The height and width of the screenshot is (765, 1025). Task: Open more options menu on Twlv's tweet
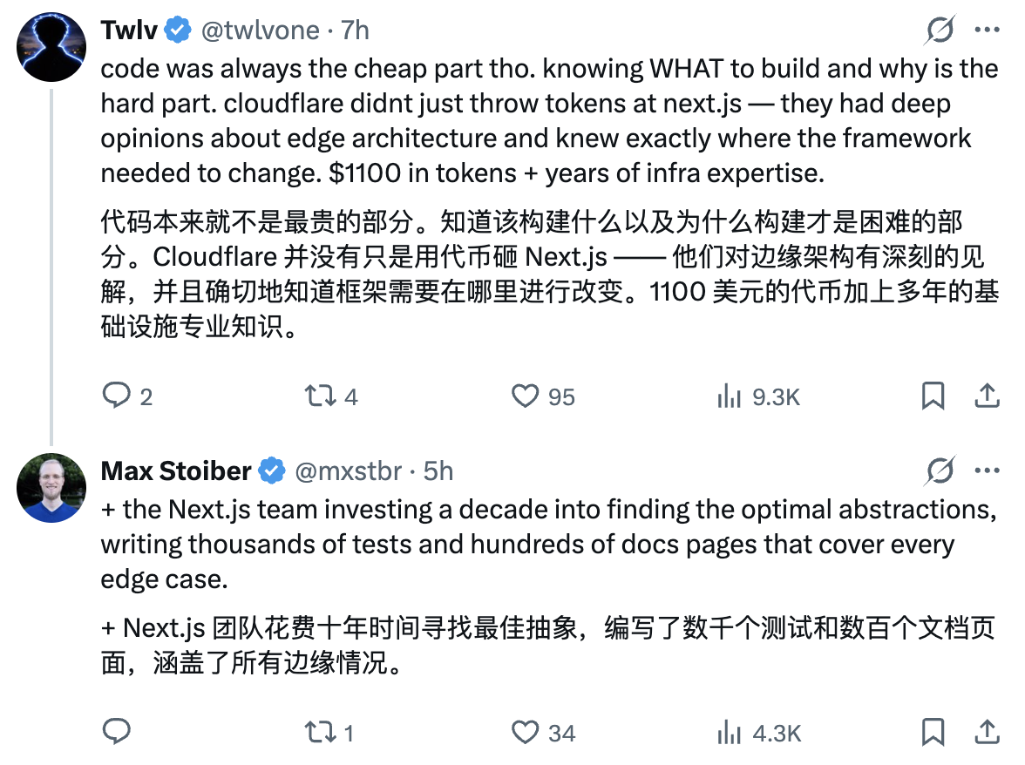(x=986, y=31)
